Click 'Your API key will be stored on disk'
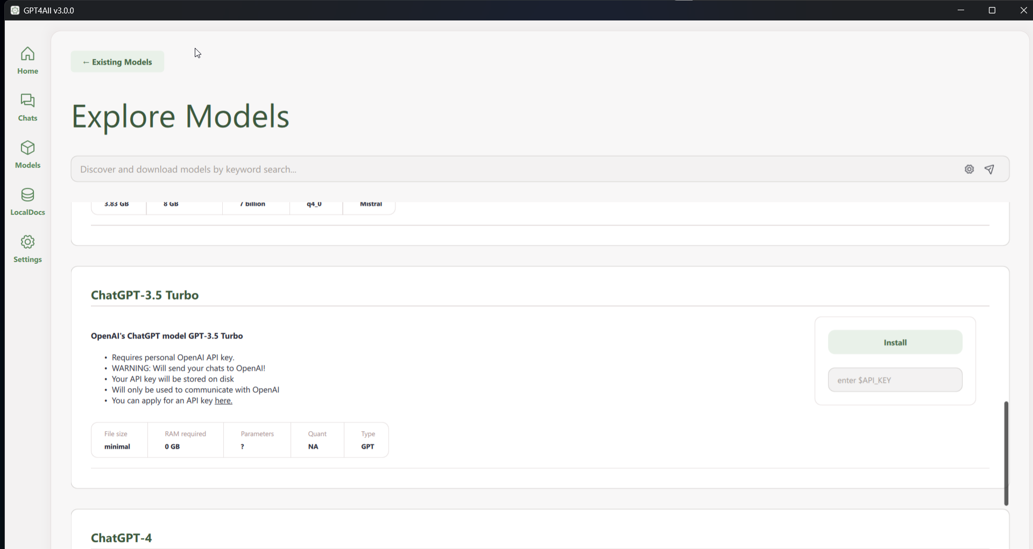 coord(173,379)
